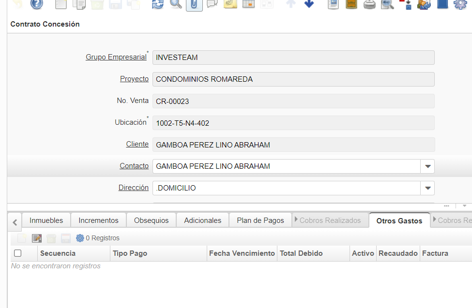Click the Cliente label link
Screen dimensions: 472x308
(x=137, y=144)
